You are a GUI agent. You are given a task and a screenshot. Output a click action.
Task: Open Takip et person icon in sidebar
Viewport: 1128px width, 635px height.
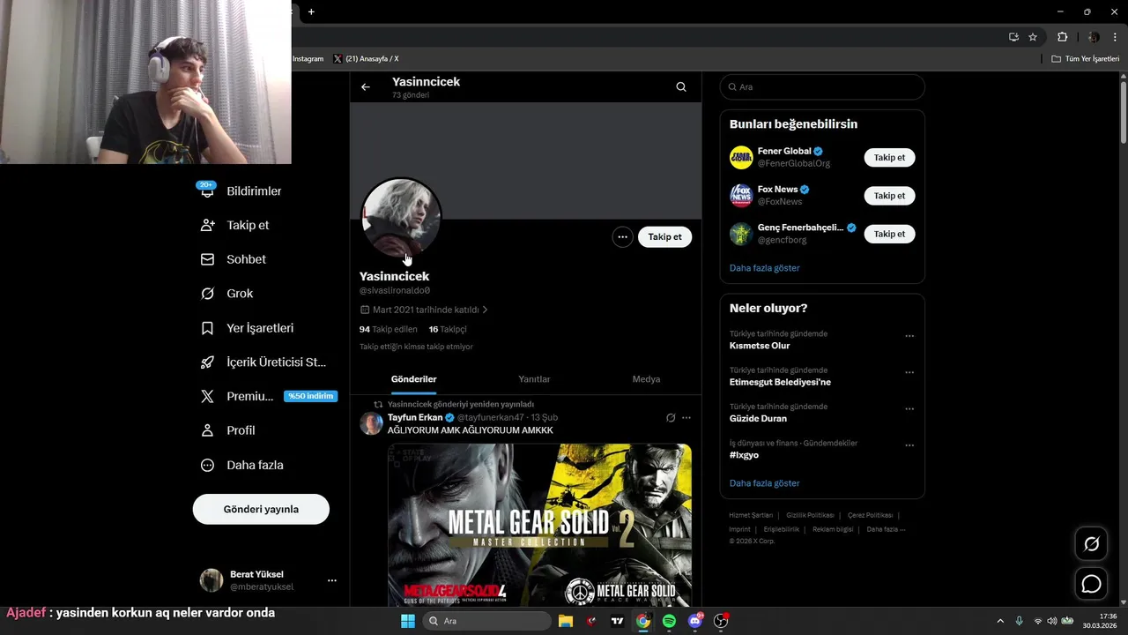coord(207,225)
